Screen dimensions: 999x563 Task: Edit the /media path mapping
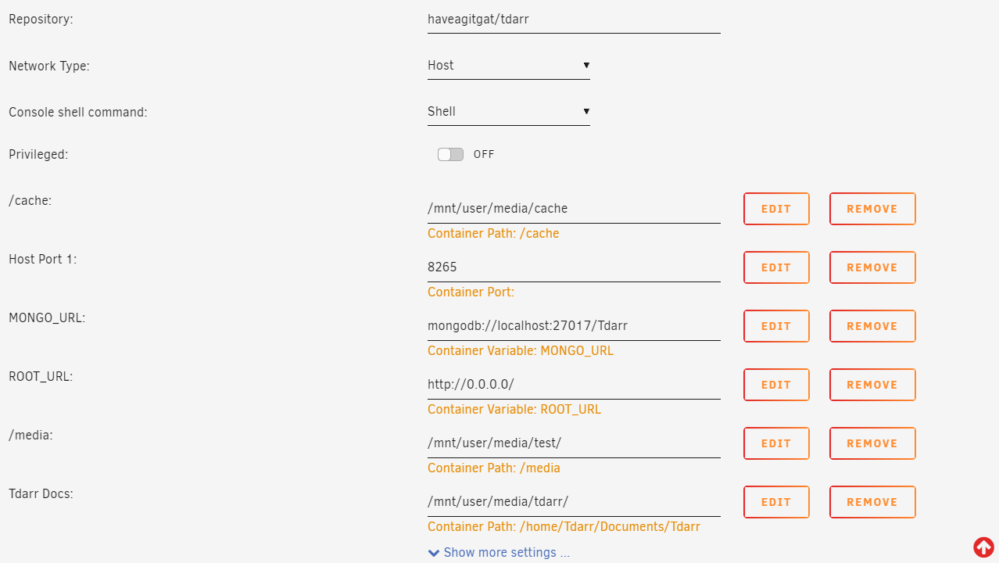[776, 443]
